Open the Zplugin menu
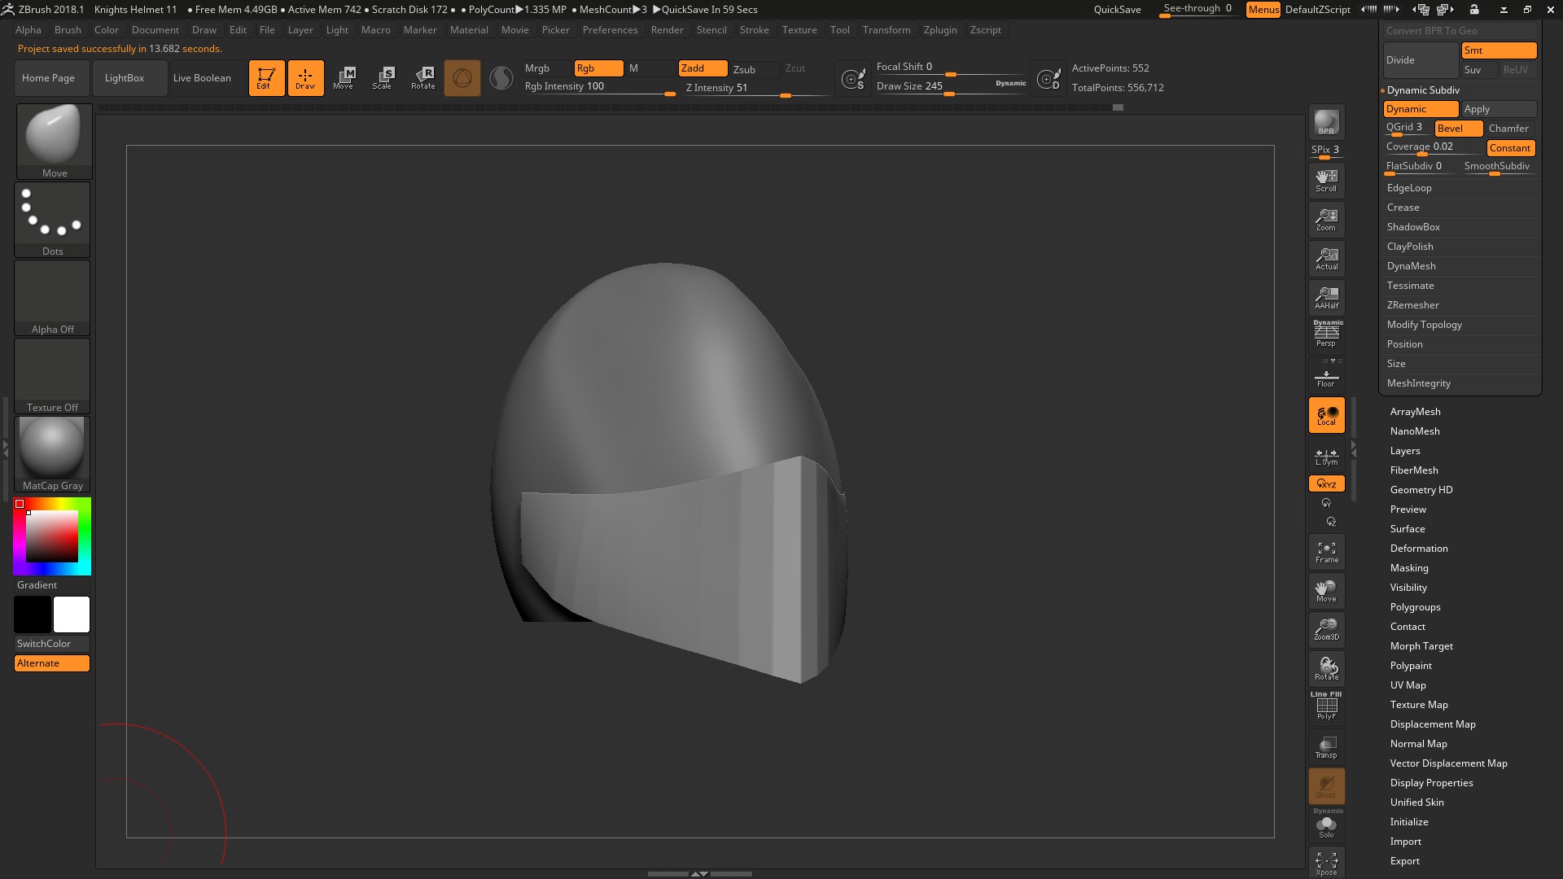 click(940, 30)
